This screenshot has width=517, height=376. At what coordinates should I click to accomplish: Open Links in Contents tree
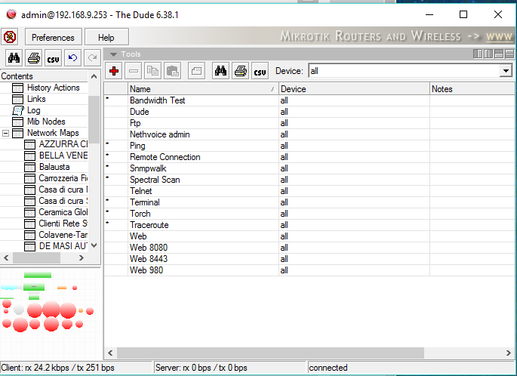tap(36, 99)
